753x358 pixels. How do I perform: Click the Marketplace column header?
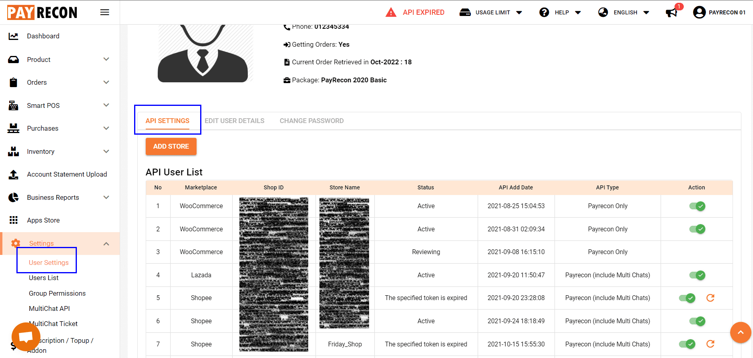point(201,187)
